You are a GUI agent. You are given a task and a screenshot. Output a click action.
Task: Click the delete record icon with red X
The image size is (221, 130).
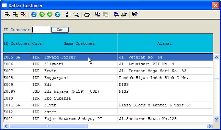click(x=23, y=14)
